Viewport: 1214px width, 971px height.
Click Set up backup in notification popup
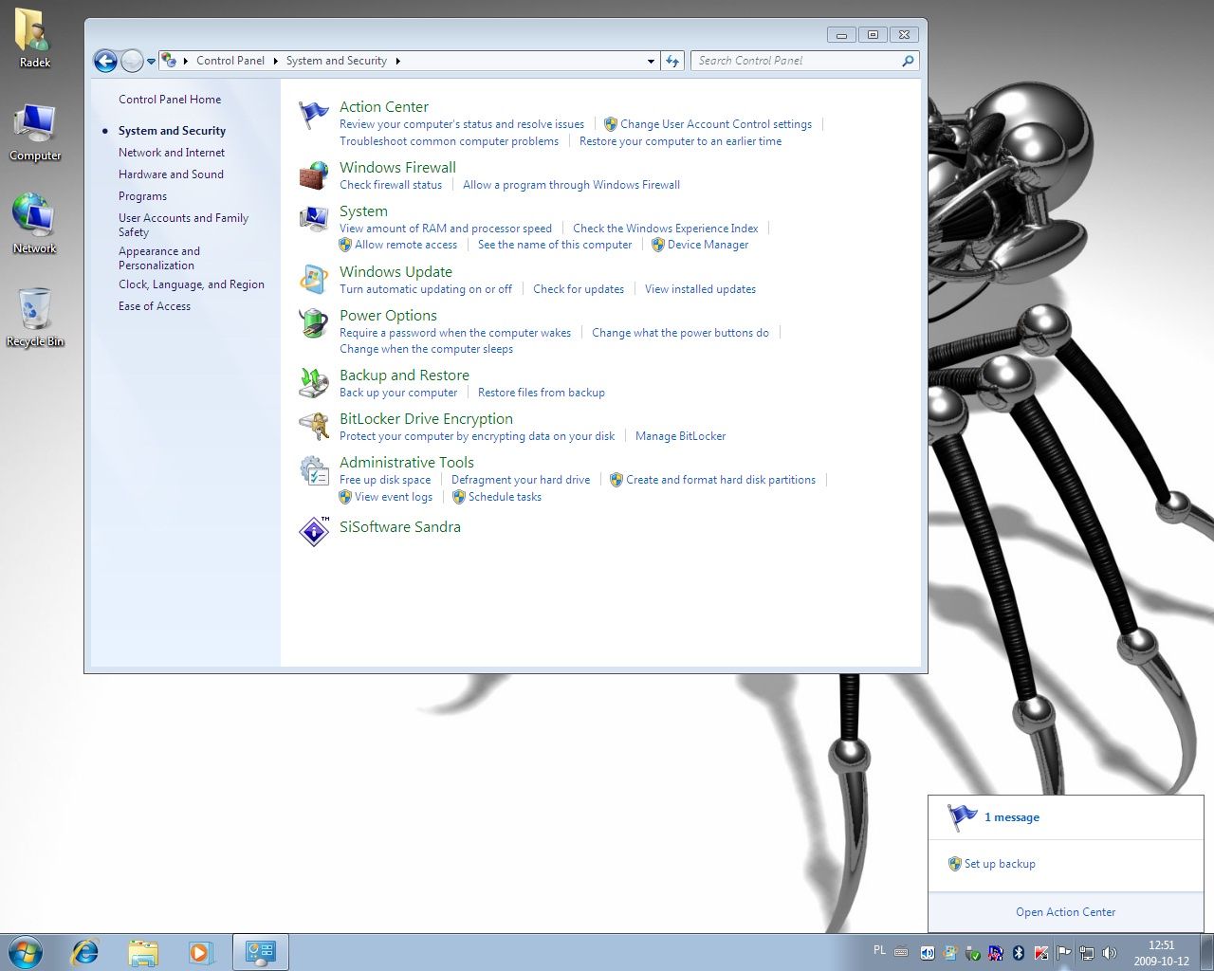[1000, 864]
